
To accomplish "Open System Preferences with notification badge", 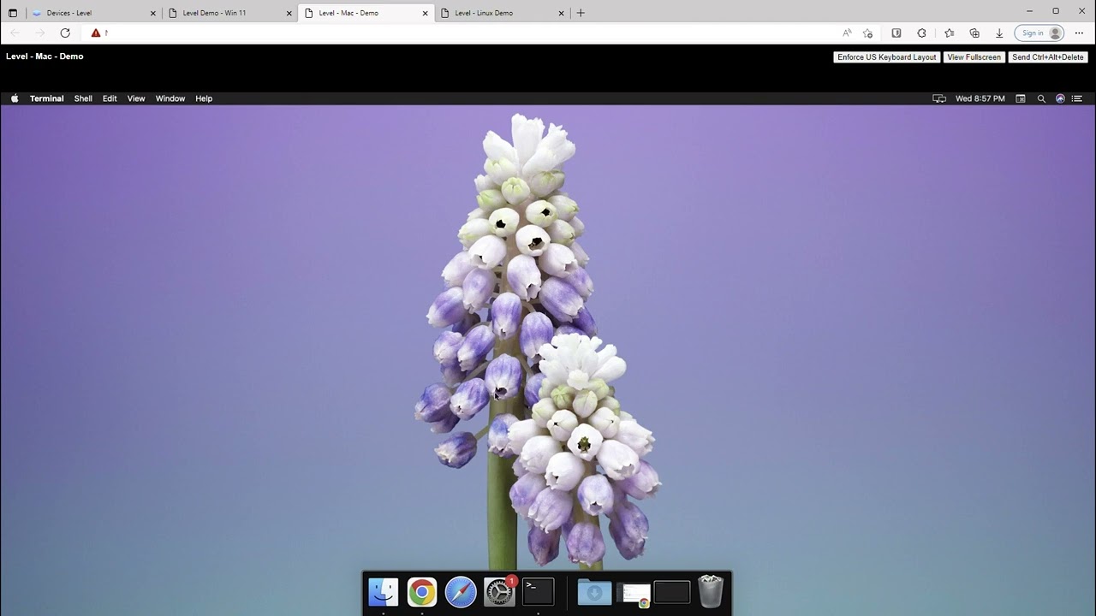I will click(499, 592).
